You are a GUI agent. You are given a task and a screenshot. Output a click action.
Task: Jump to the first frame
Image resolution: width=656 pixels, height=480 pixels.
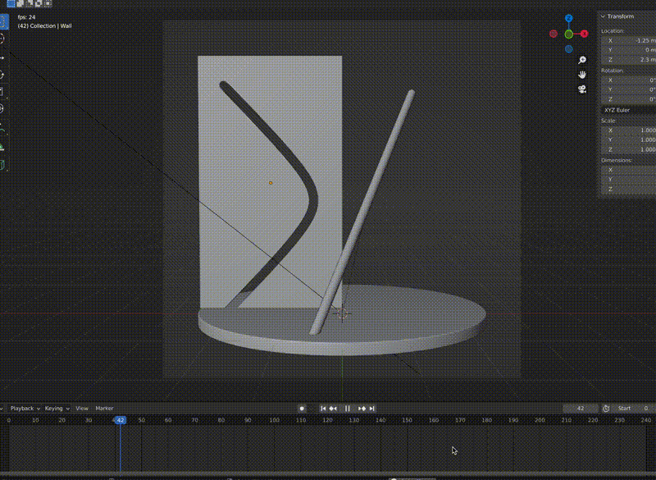click(323, 409)
